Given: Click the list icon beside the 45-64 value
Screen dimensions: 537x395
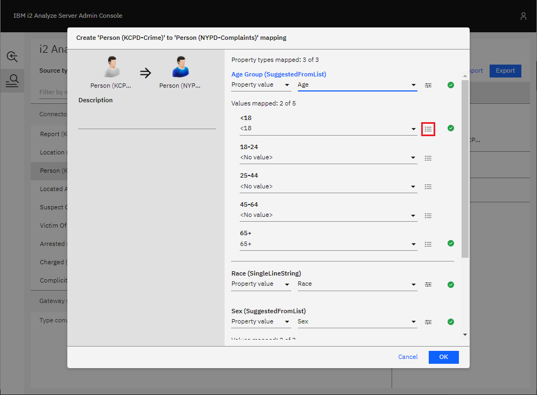Looking at the screenshot, I should coord(428,216).
